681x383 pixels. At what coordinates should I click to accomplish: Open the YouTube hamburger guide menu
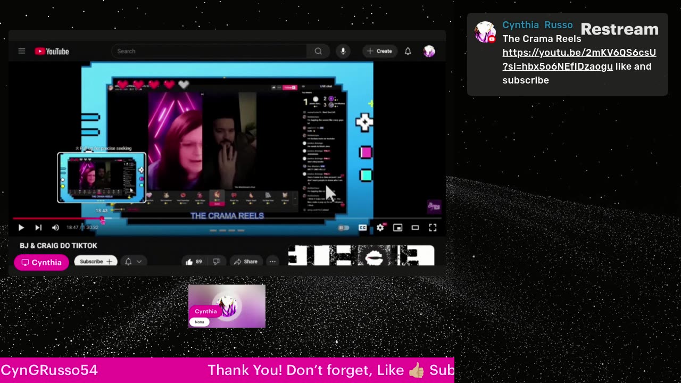(x=22, y=51)
